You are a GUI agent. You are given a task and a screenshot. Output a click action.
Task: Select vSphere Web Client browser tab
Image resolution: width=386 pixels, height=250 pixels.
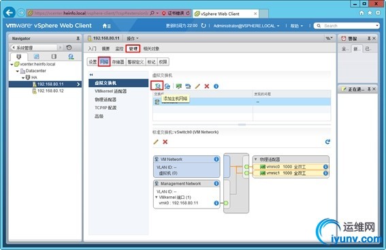pos(225,14)
